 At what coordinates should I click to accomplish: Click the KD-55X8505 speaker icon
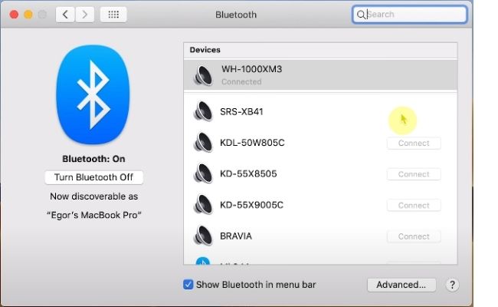click(203, 173)
